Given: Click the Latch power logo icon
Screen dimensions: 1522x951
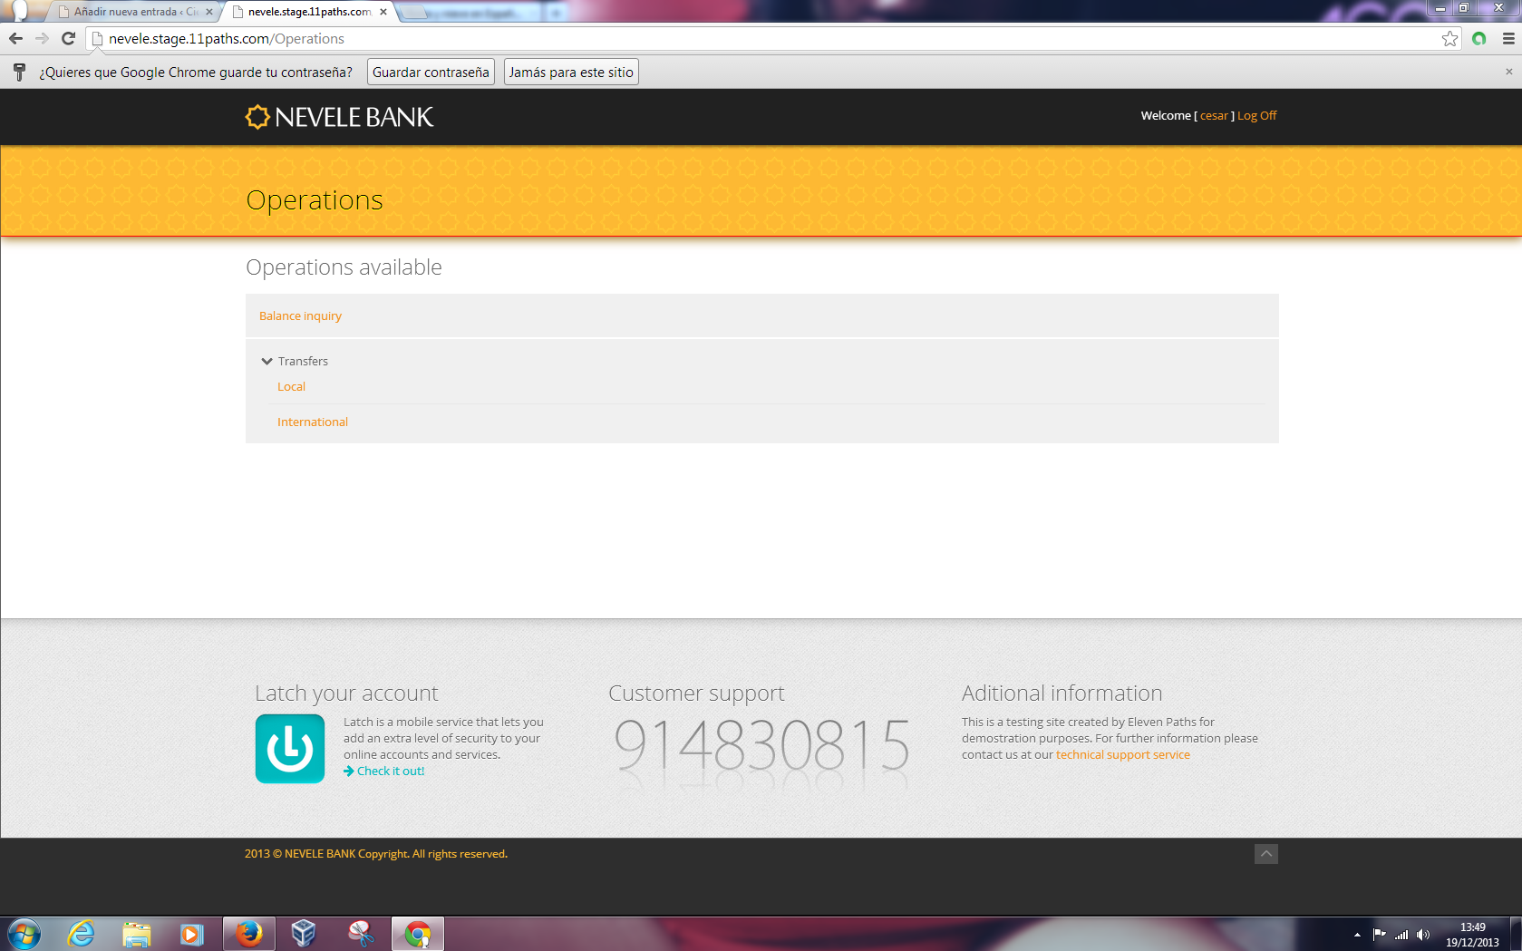Looking at the screenshot, I should [x=289, y=749].
